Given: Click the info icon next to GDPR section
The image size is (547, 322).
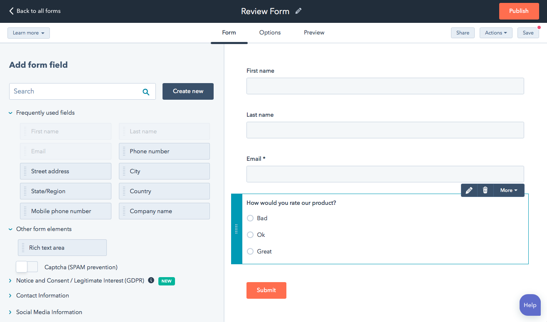Looking at the screenshot, I should click(151, 280).
